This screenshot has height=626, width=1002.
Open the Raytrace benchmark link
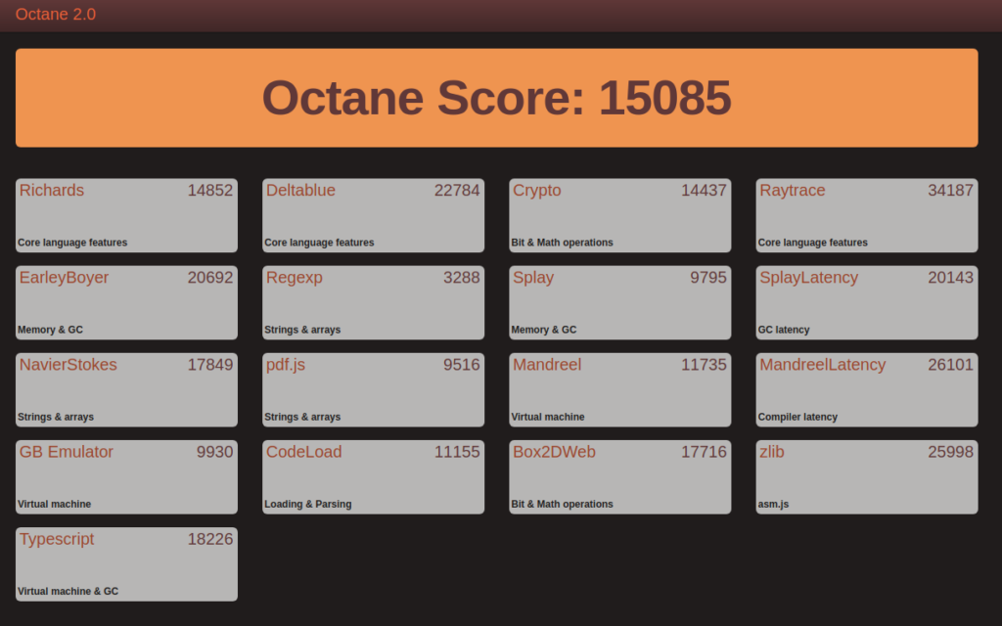pos(793,191)
